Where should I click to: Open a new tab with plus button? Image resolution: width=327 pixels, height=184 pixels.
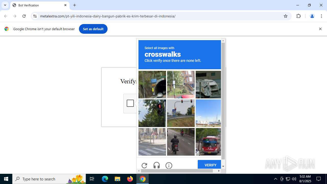pyautogui.click(x=75, y=5)
